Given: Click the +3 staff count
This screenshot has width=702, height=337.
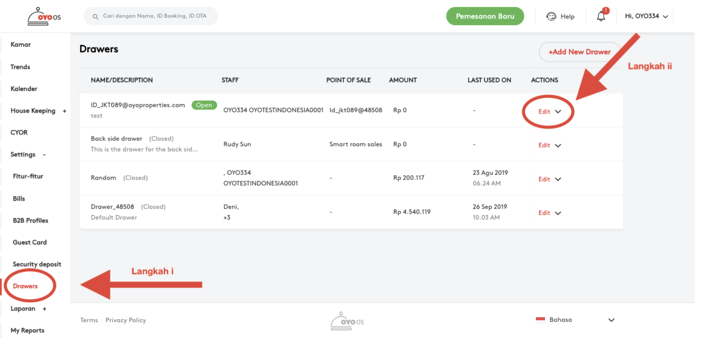Looking at the screenshot, I should (x=227, y=218).
